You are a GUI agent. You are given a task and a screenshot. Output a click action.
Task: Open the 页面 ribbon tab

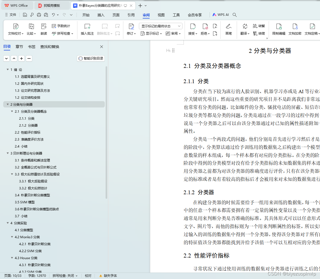[x=116, y=15]
